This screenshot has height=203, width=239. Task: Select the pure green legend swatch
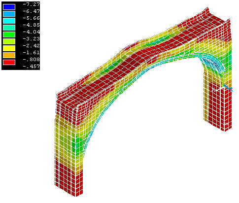[x=9, y=34]
